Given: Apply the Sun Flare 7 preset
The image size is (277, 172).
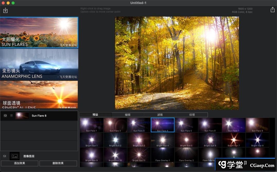Looking at the screenshot, I should [x=234, y=125].
